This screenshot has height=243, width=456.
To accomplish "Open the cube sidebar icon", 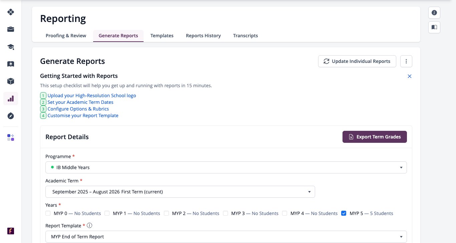I will tap(11, 81).
